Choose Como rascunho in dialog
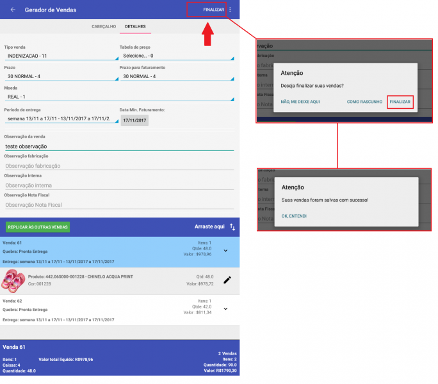438x384 pixels. click(364, 102)
